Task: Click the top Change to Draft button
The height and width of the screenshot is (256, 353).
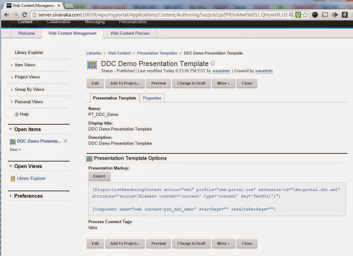Action: pyautogui.click(x=191, y=83)
